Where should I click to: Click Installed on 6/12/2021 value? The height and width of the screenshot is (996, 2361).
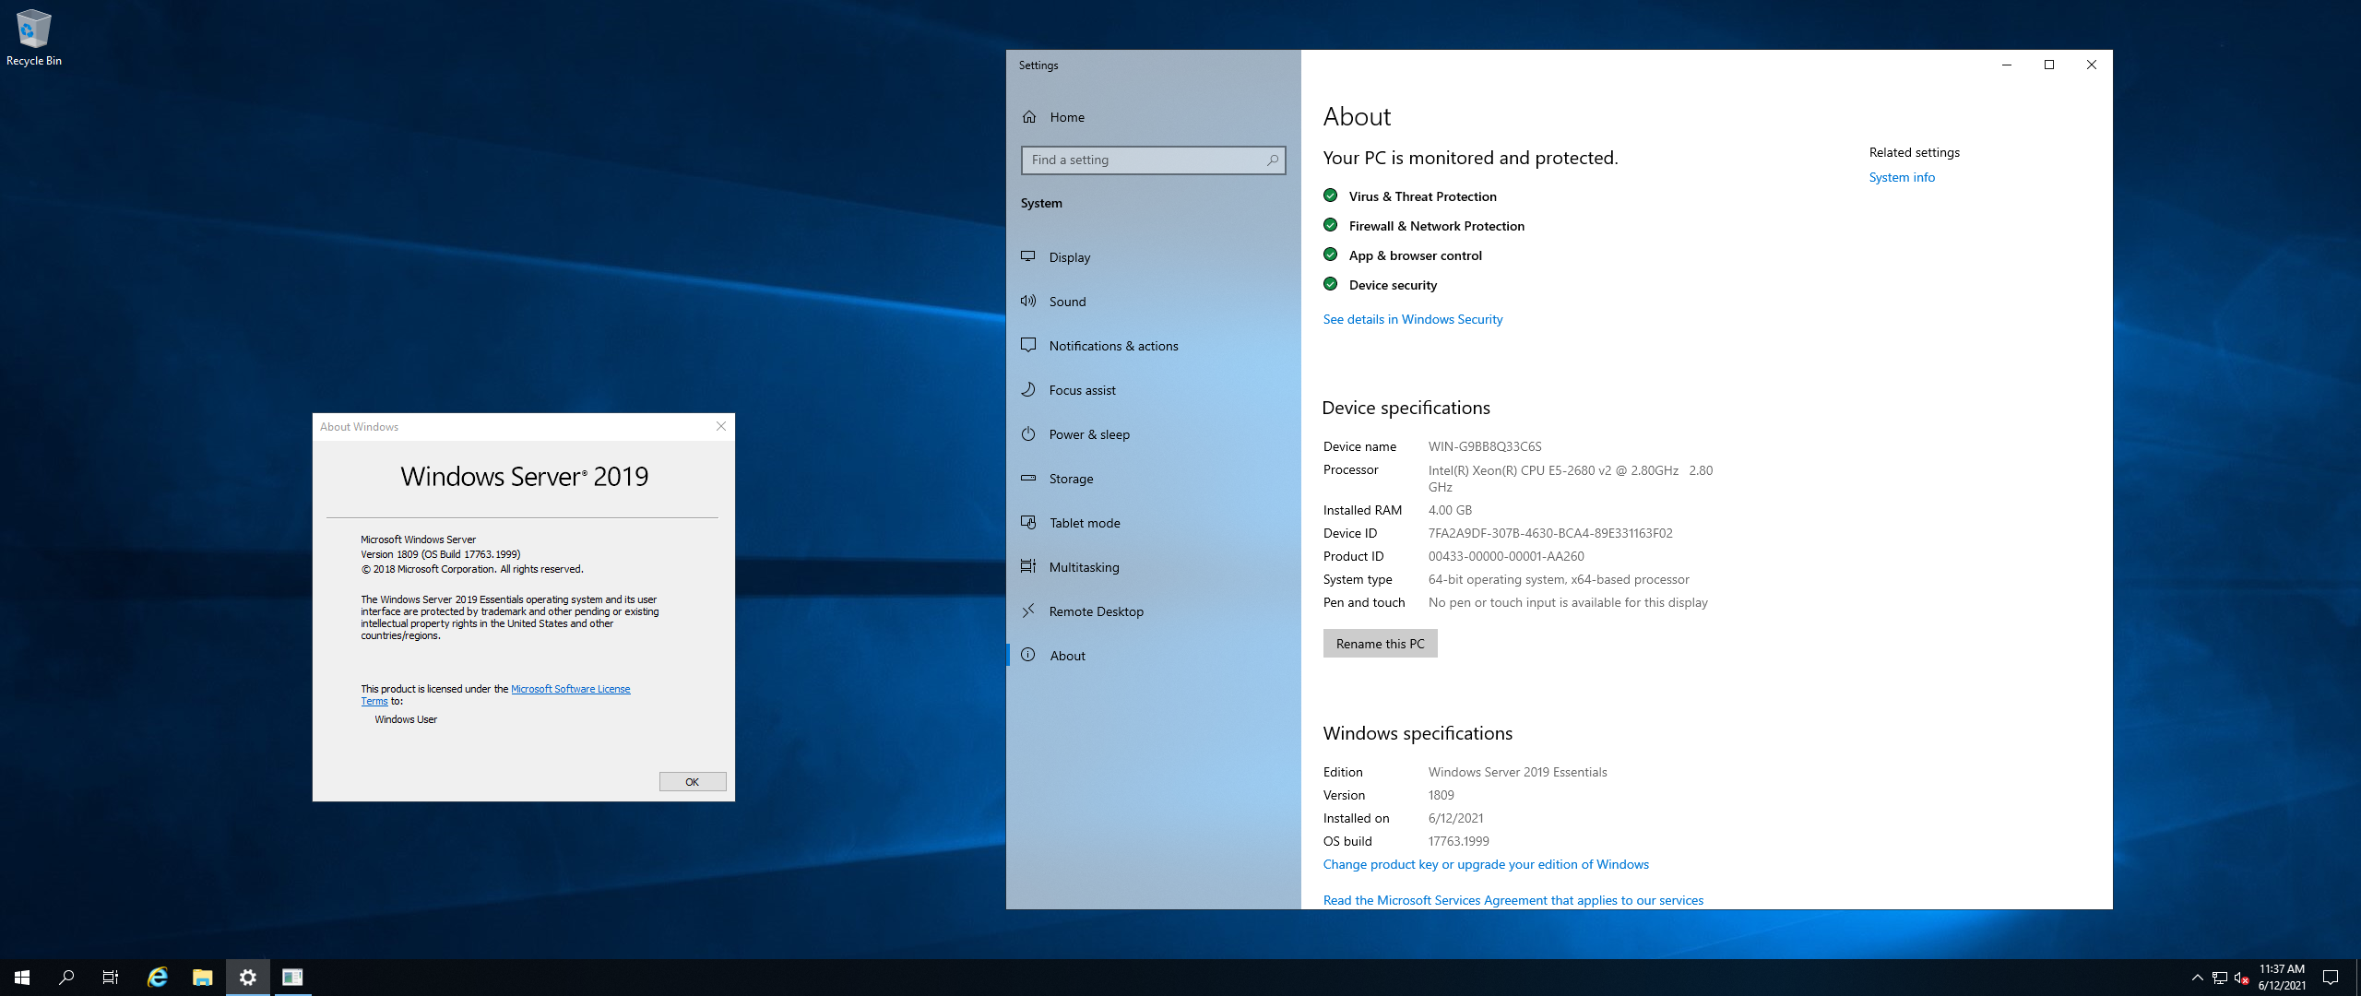(x=1455, y=818)
